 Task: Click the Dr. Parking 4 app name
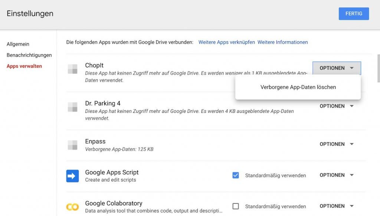tap(103, 104)
